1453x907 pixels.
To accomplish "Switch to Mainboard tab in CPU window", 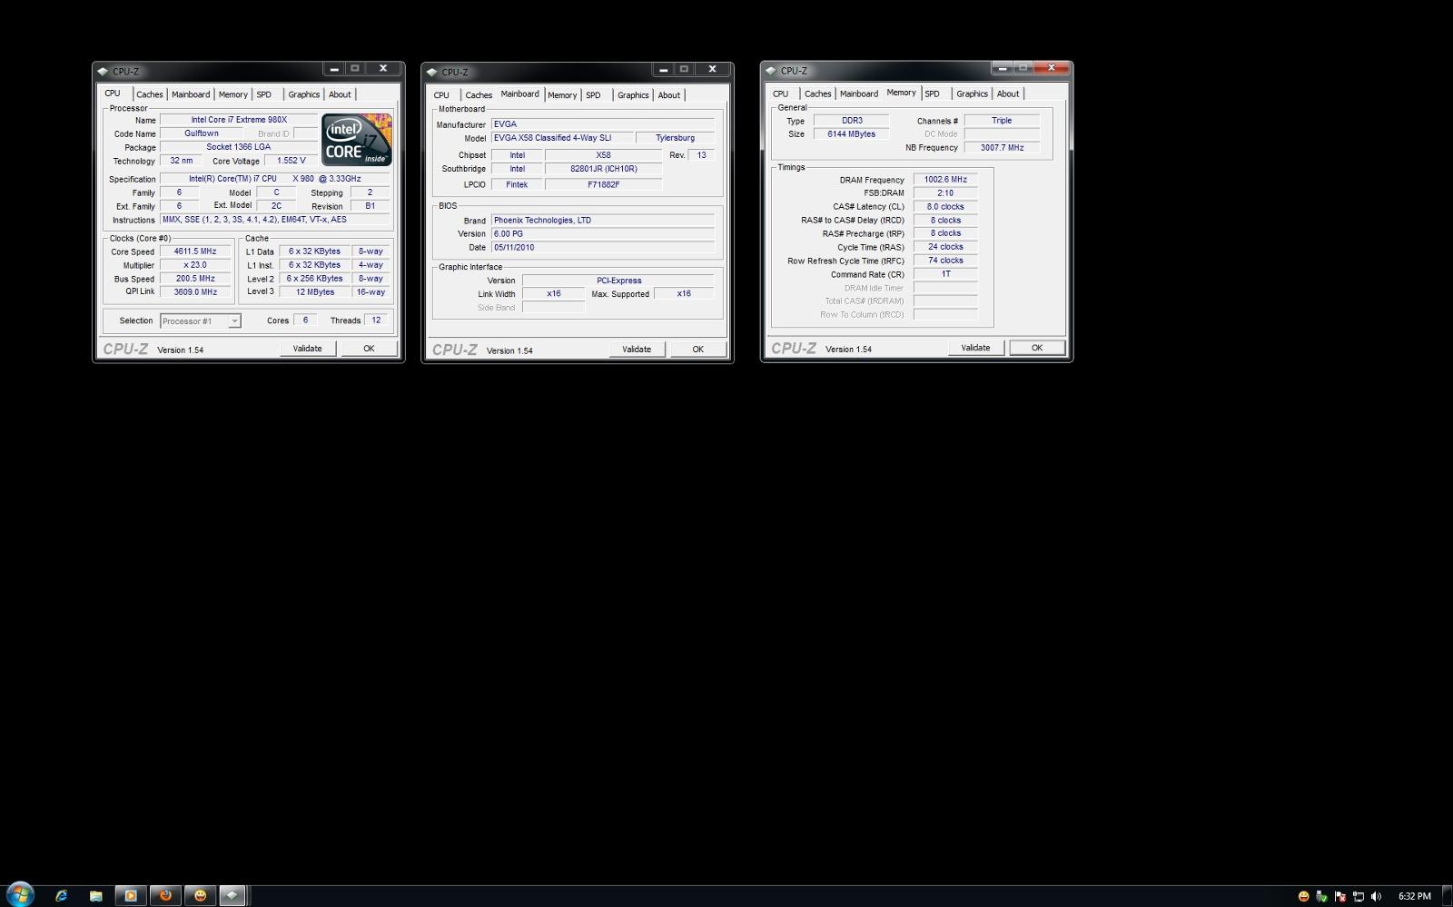I will coord(191,94).
